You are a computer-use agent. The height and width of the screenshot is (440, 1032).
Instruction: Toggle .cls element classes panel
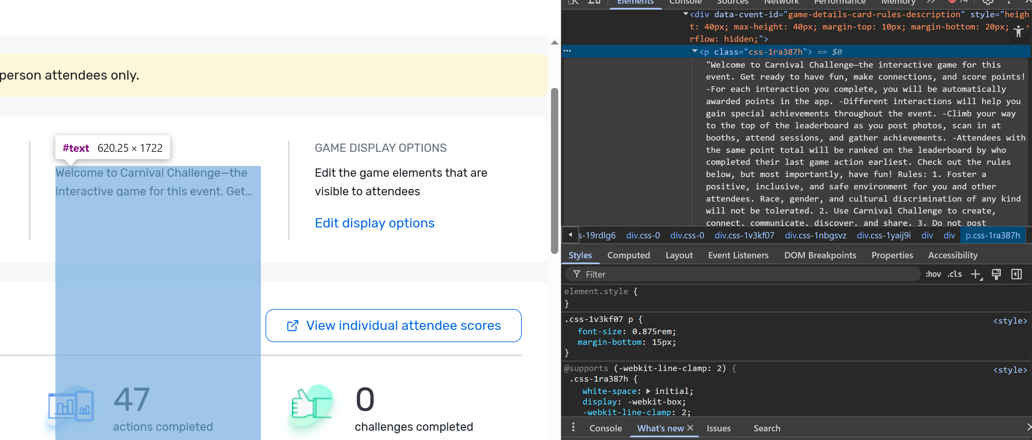click(x=954, y=274)
